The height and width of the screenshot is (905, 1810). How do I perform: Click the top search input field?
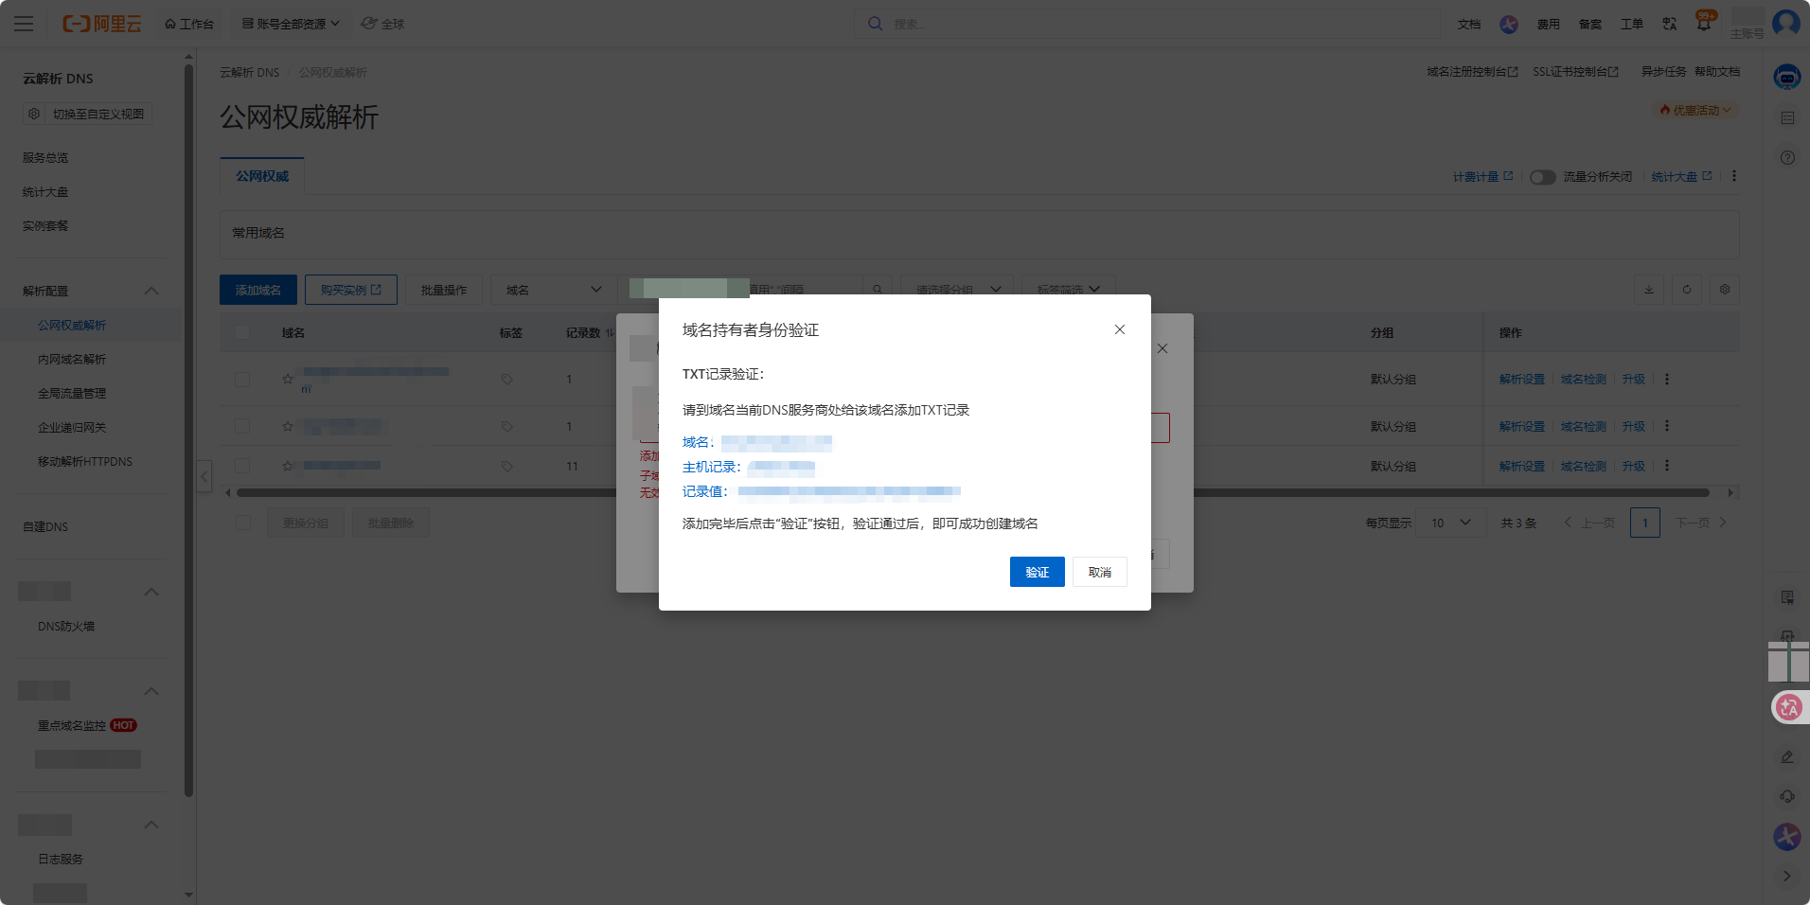(x=1147, y=24)
